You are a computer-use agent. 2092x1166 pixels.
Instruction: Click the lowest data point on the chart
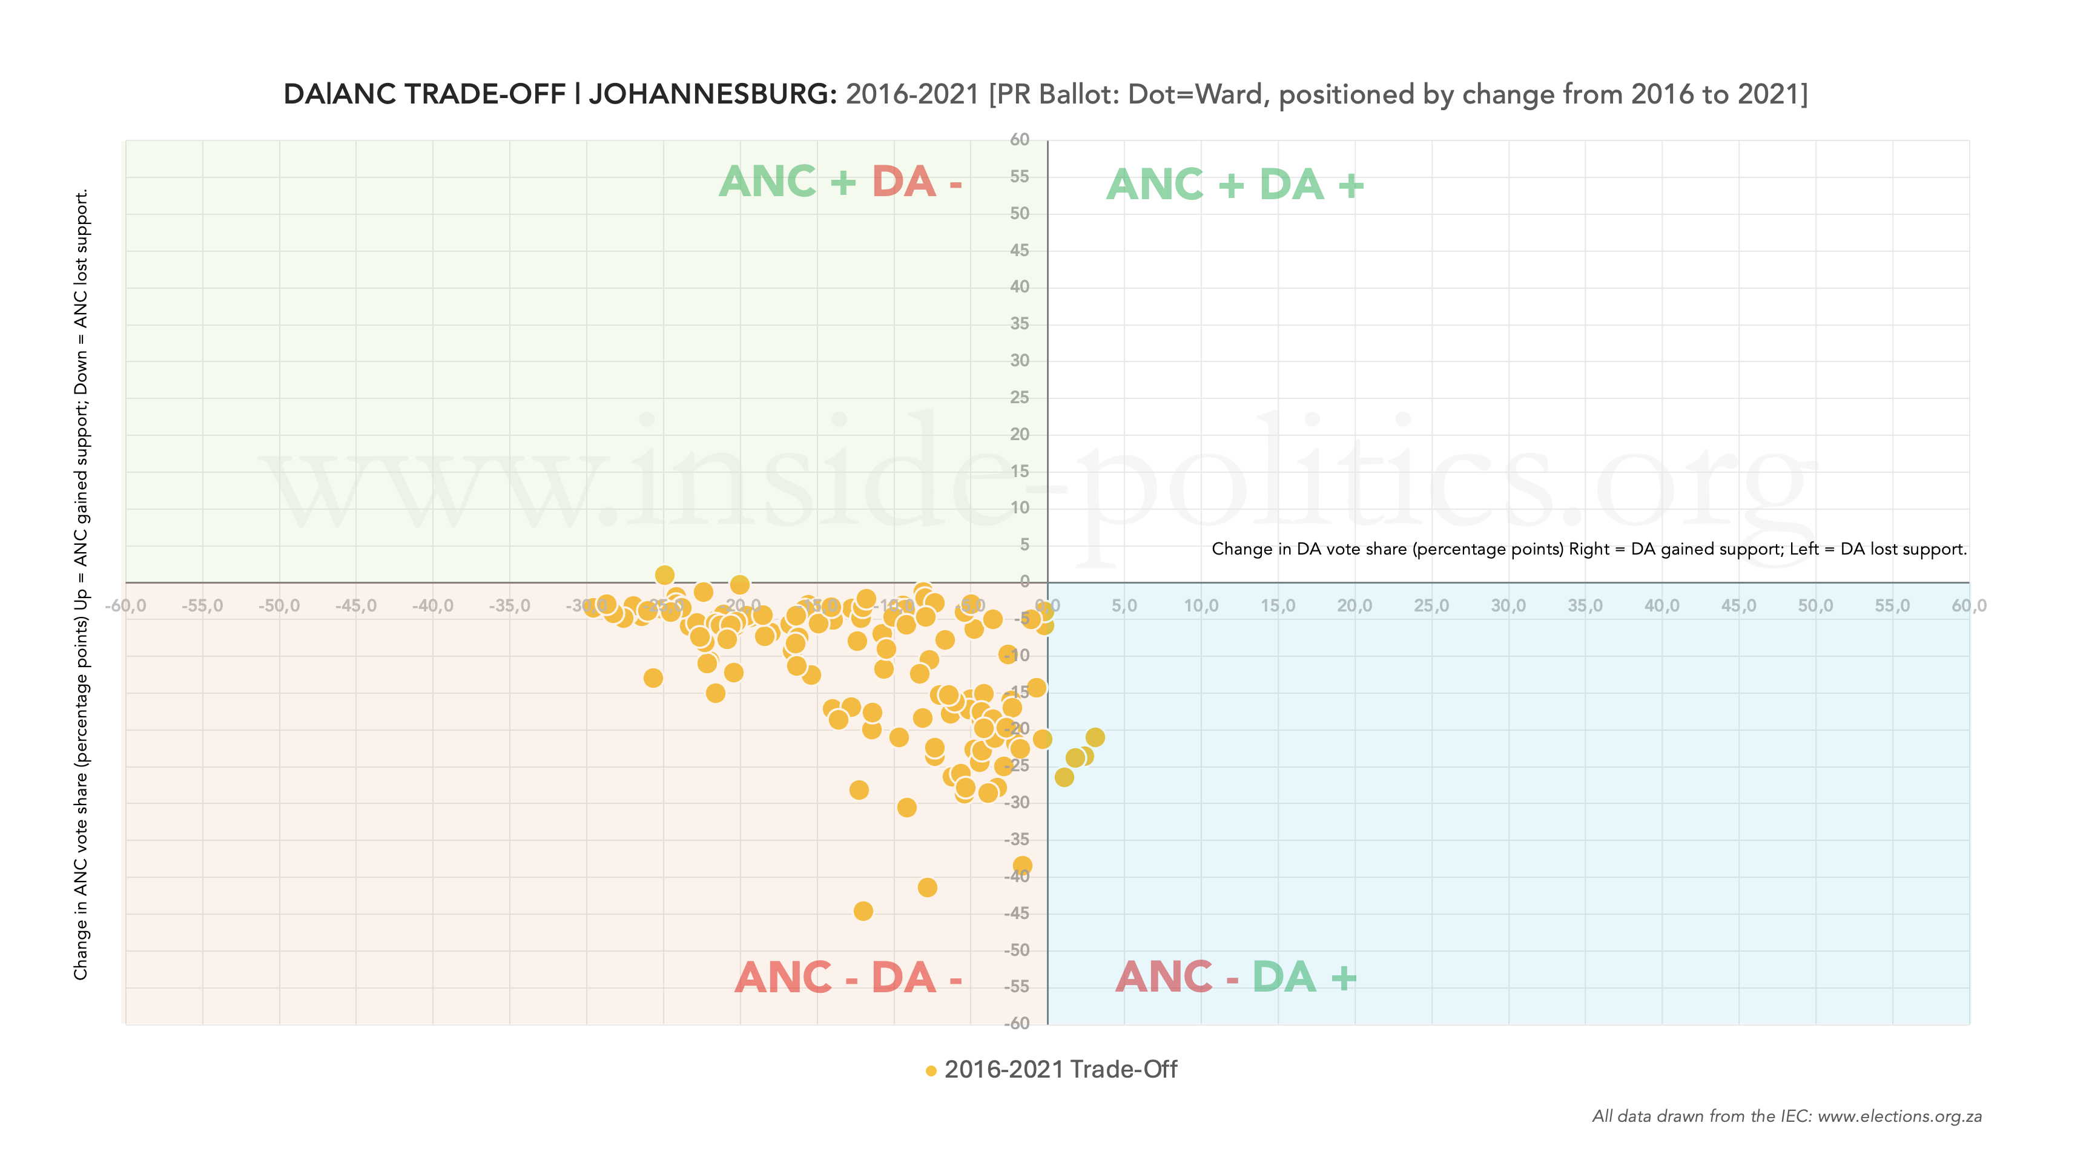click(x=863, y=911)
